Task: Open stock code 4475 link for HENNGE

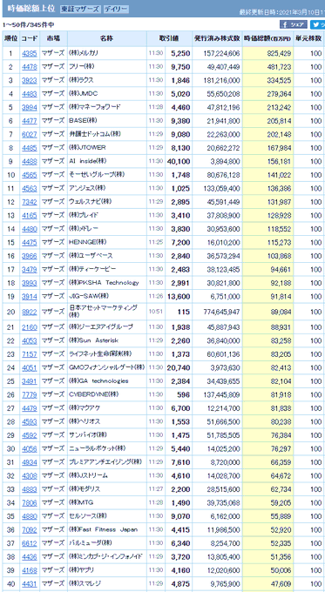Action: pyautogui.click(x=29, y=242)
